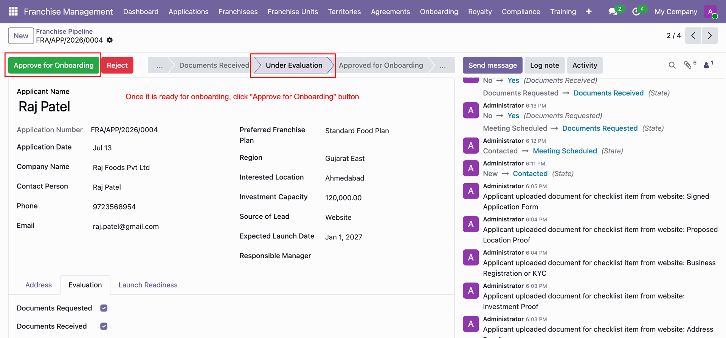Screen dimensions: 726x338
Task: Search chatter messages with magnifier icon
Action: [x=672, y=65]
